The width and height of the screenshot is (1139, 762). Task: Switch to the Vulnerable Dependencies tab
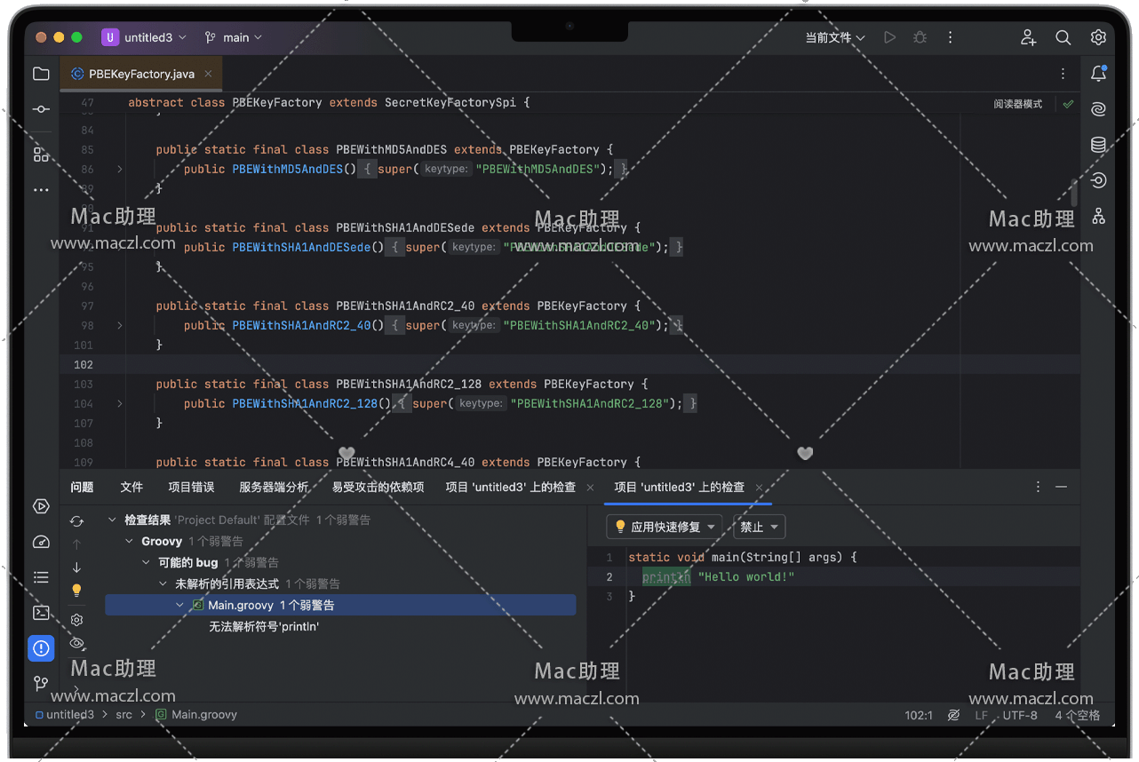coord(378,487)
